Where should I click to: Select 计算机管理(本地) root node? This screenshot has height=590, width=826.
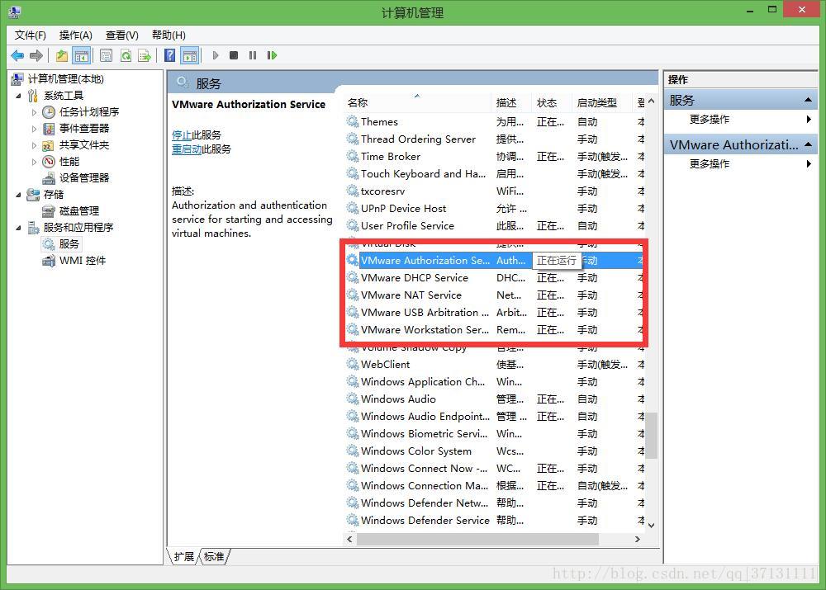pyautogui.click(x=66, y=79)
